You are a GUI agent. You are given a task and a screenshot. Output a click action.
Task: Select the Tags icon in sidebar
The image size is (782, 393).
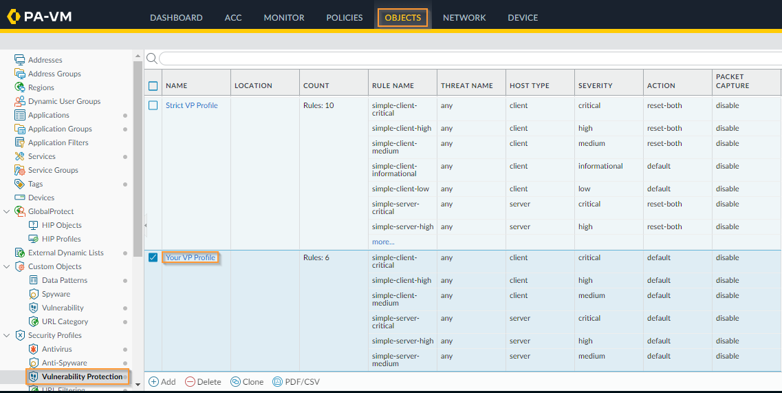[20, 184]
